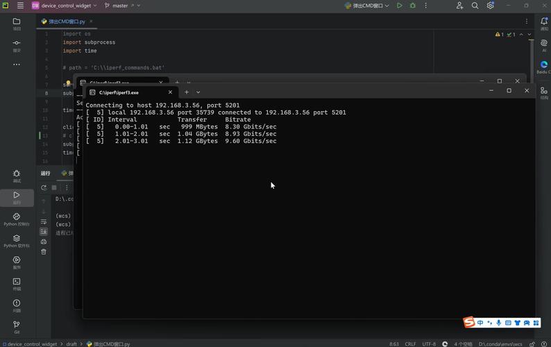Clear Run output with trash icon

[44, 252]
